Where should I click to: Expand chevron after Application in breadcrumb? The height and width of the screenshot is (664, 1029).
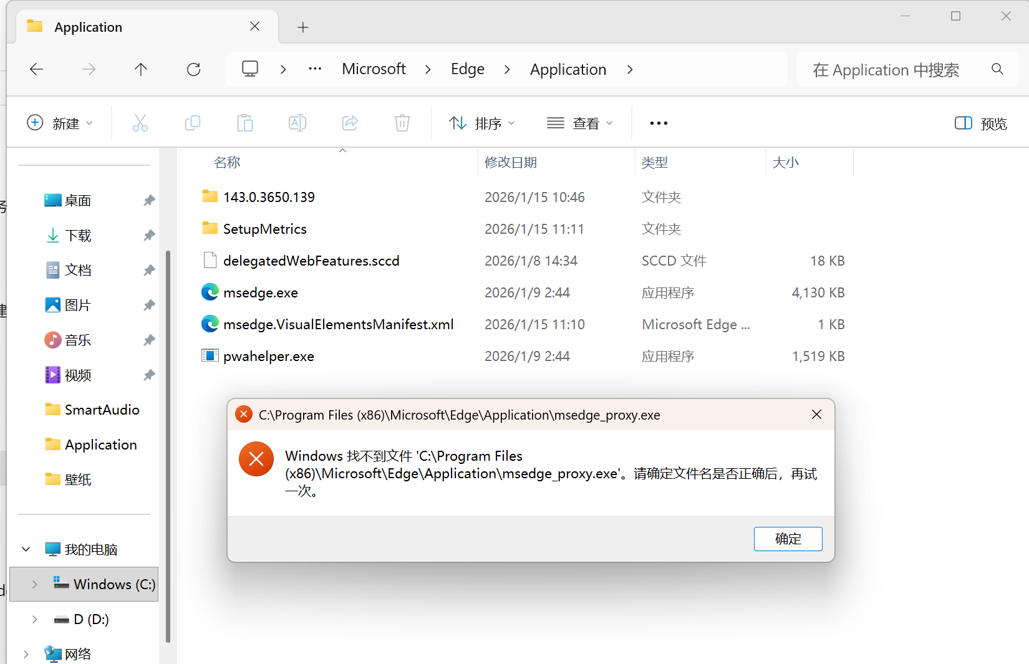[630, 69]
